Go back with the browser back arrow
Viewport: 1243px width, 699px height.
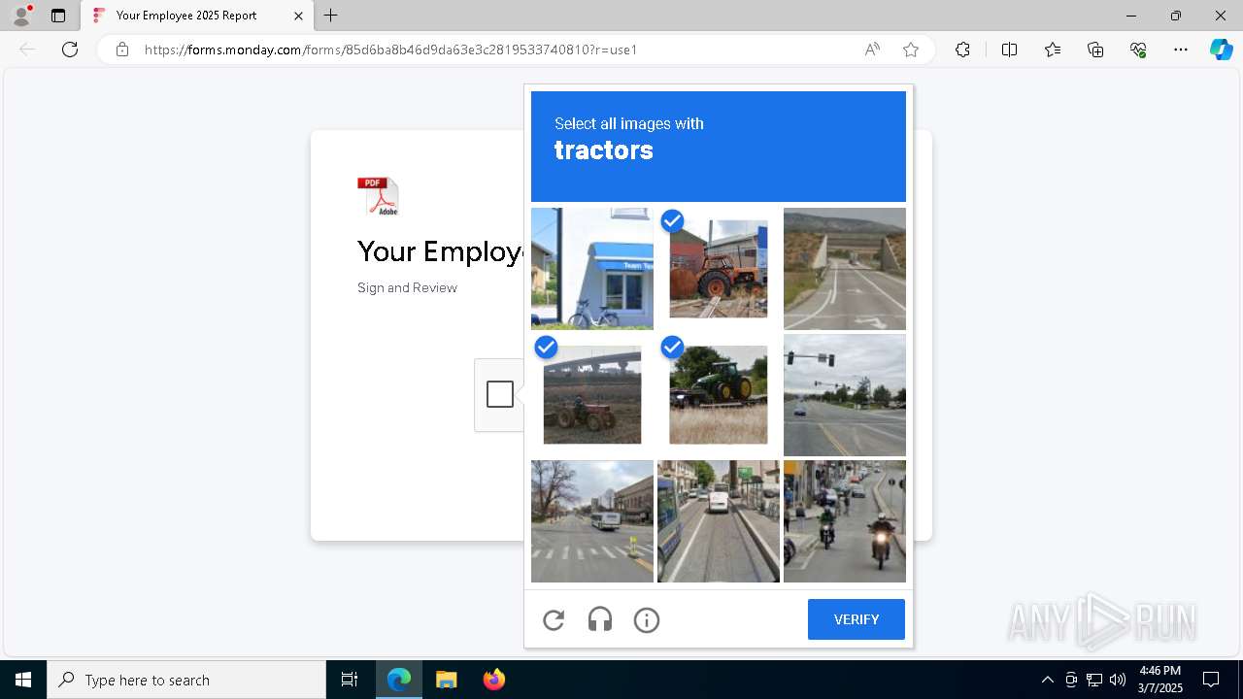(27, 50)
